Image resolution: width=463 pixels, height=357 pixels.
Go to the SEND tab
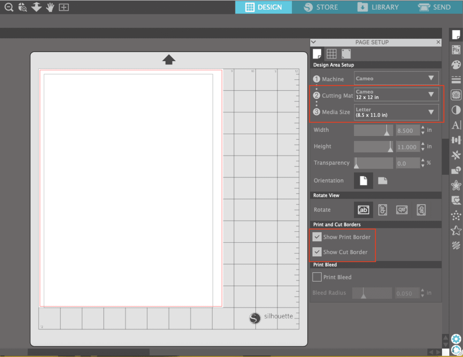point(435,7)
